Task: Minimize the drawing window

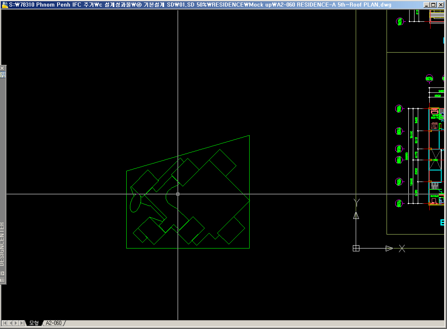Action: pos(426,5)
